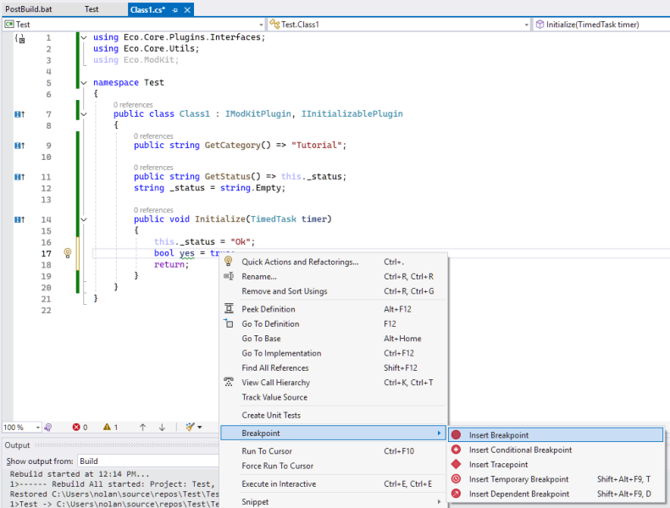The height and width of the screenshot is (508, 670).
Task: Select Peek Definition
Action: coord(333,309)
